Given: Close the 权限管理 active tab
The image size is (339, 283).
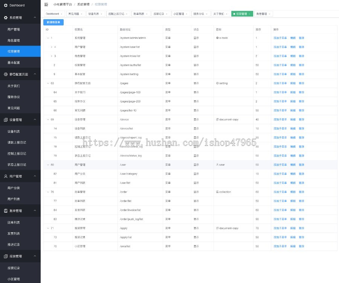Looking at the screenshot, I should coord(249,14).
